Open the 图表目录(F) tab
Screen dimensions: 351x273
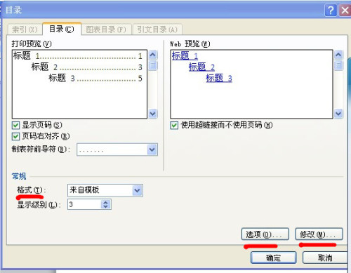point(106,29)
